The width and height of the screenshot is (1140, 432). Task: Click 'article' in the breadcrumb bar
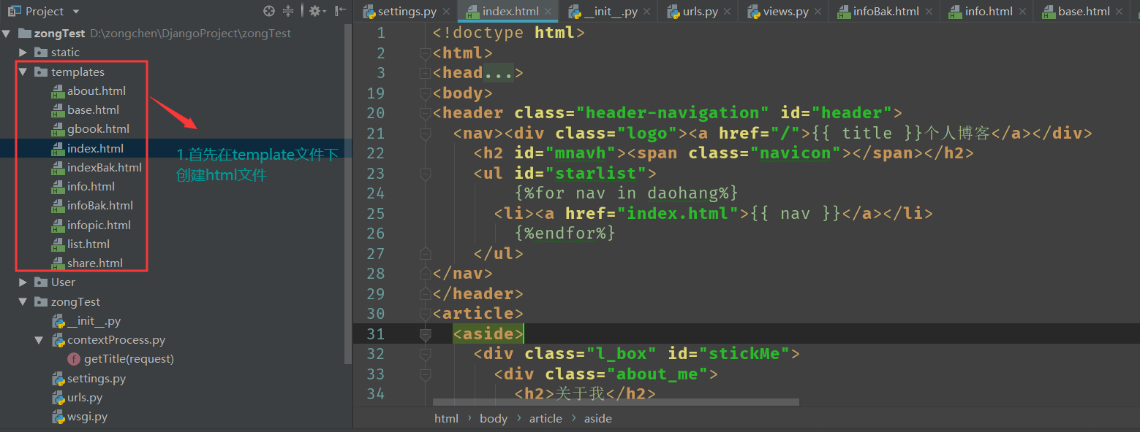[546, 419]
